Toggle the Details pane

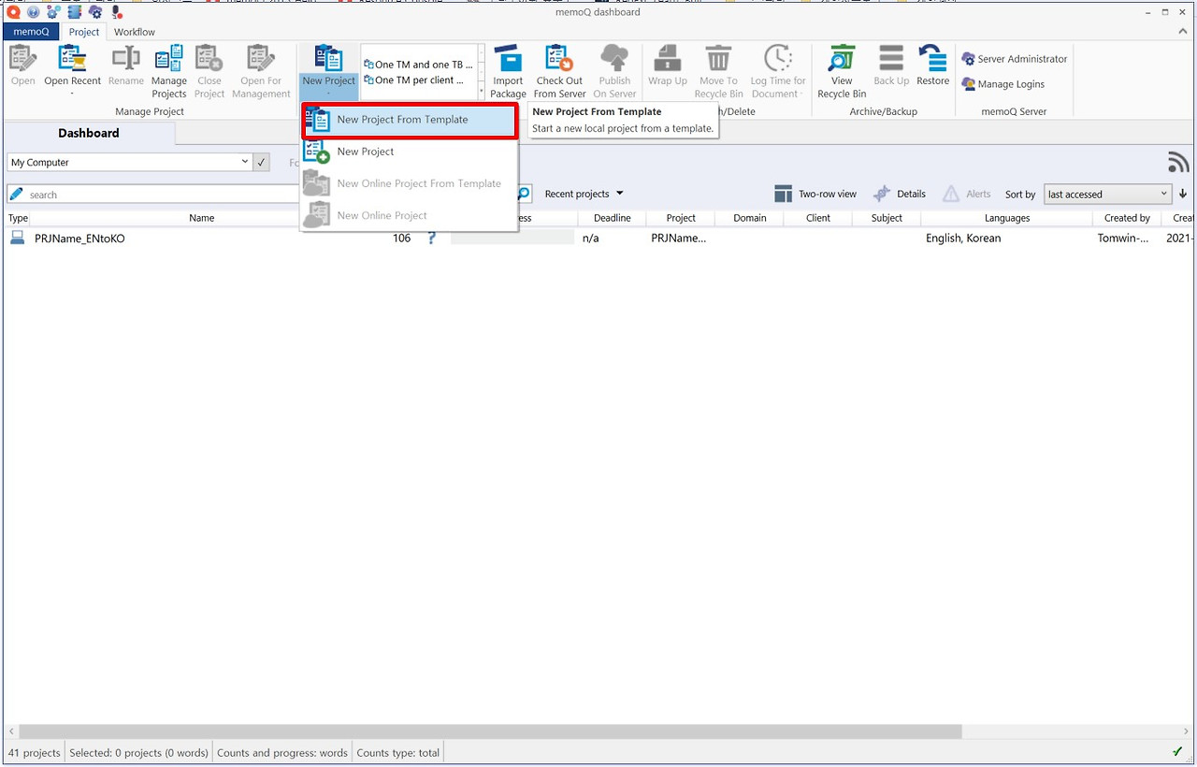tap(899, 194)
